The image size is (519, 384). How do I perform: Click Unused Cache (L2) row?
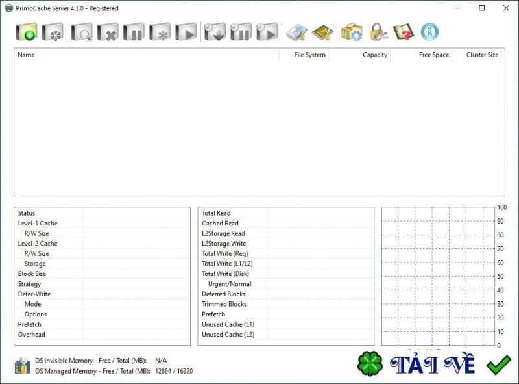pos(286,334)
